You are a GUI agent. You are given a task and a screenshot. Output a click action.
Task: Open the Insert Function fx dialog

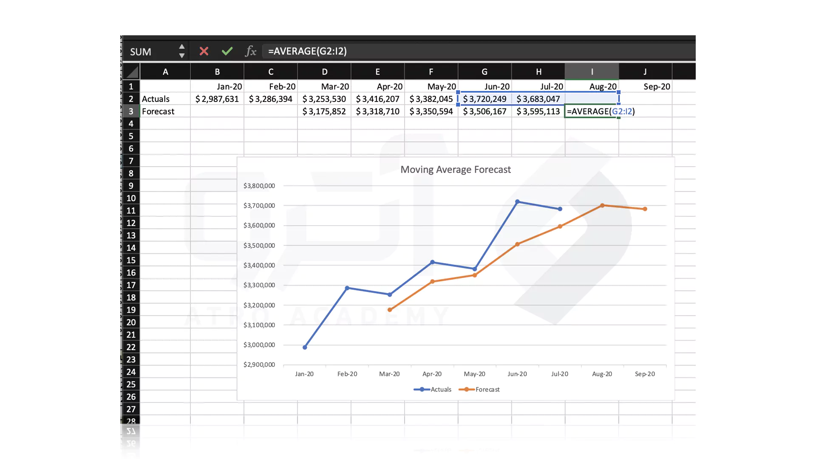pyautogui.click(x=250, y=51)
